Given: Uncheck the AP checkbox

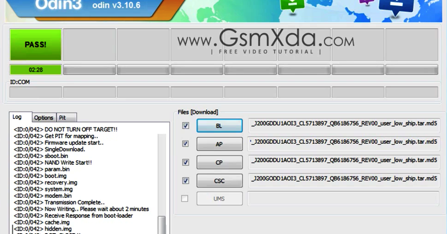Looking at the screenshot, I should coord(186,144).
